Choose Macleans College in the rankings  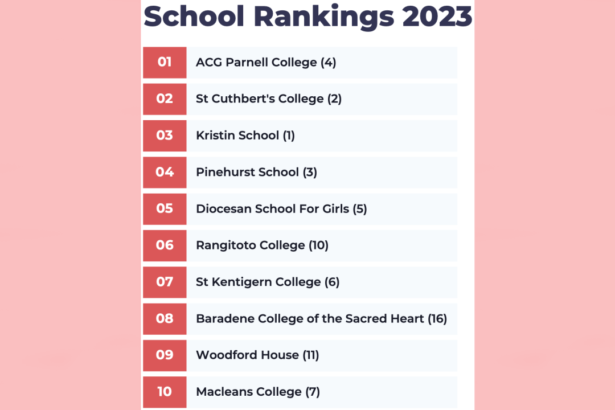258,392
